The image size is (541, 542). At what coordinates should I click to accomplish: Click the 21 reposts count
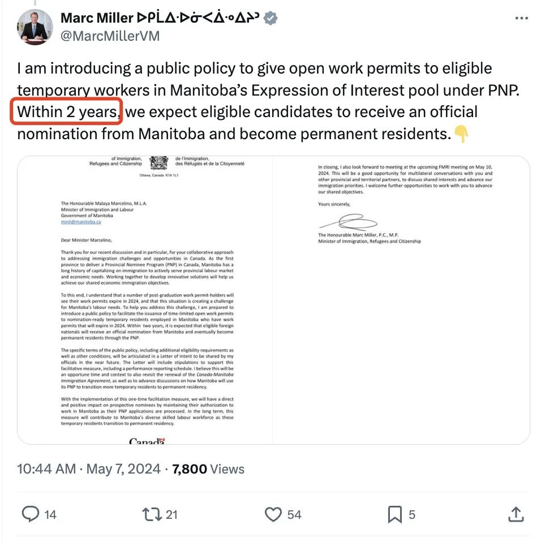(x=172, y=515)
